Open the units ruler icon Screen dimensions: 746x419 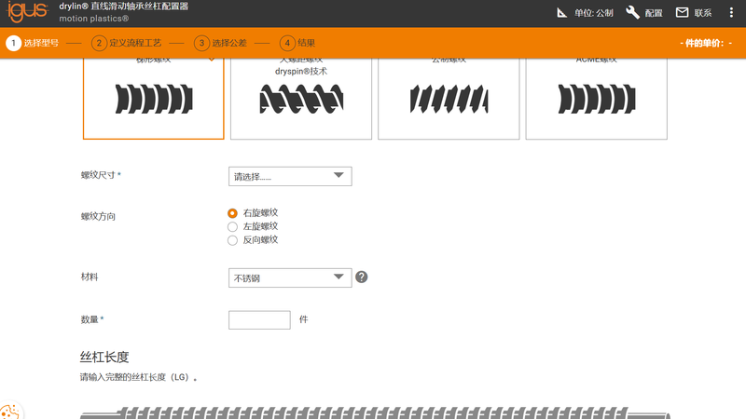[x=562, y=13]
